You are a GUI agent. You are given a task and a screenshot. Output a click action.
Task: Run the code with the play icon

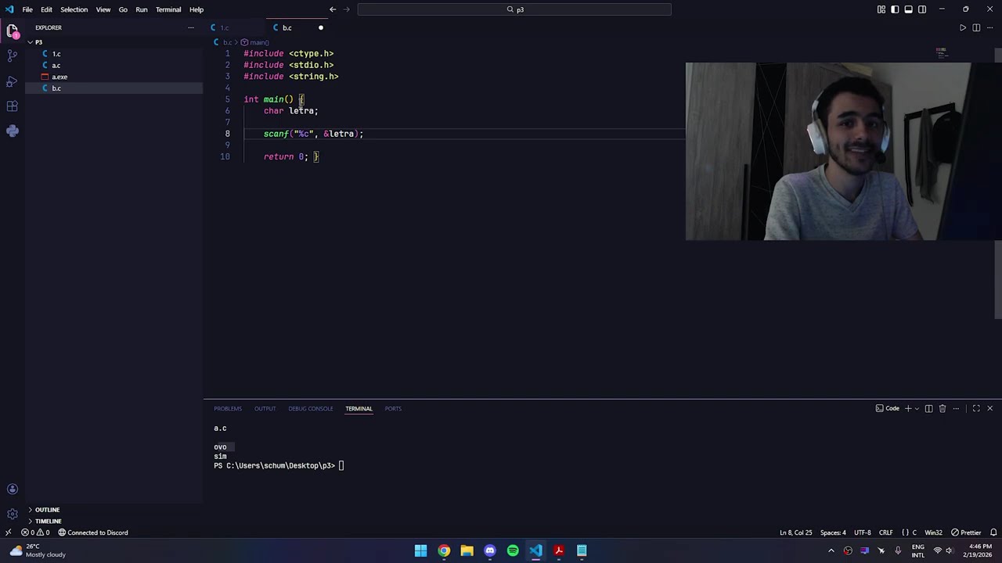click(x=963, y=27)
